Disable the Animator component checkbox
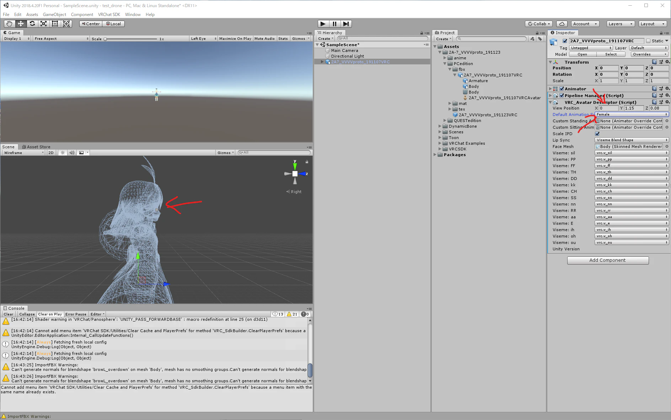The width and height of the screenshot is (671, 420). [562, 89]
